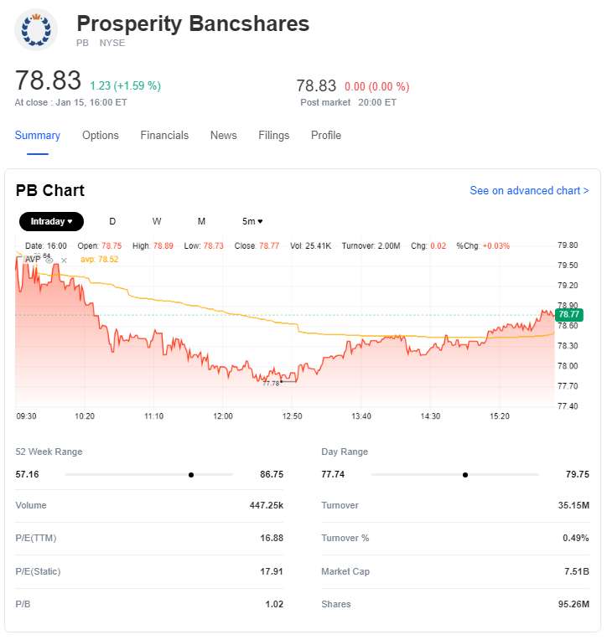
Task: Click the Day Range slider marker
Action: [465, 475]
